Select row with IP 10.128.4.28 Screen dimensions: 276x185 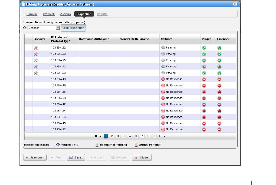point(130,98)
